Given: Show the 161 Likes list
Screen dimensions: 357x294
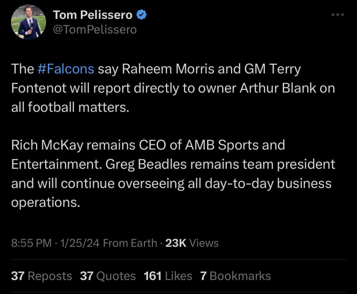Looking at the screenshot, I should point(168,276).
